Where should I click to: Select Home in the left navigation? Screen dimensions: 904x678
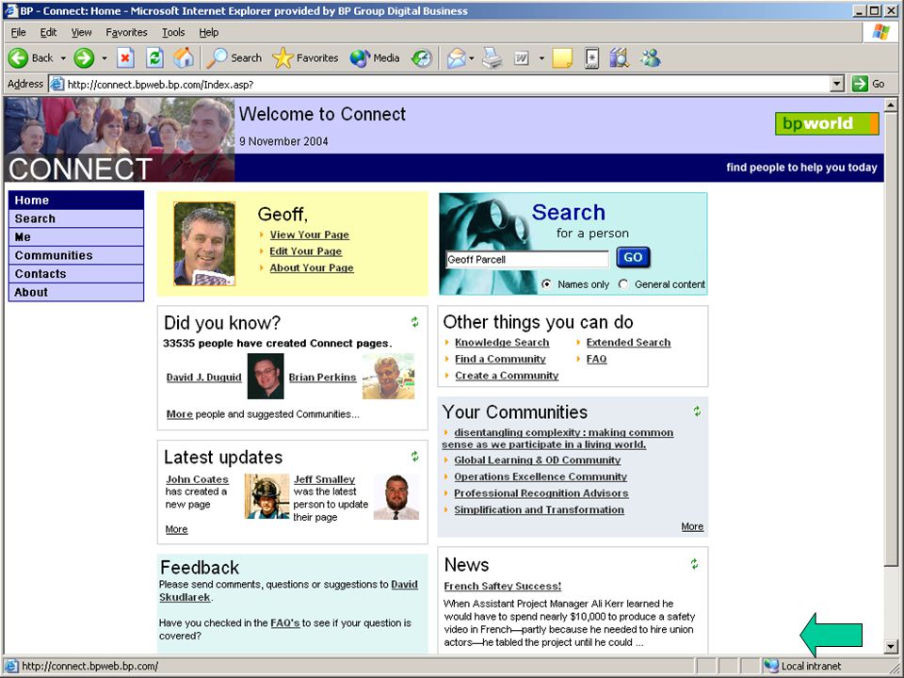click(x=76, y=200)
